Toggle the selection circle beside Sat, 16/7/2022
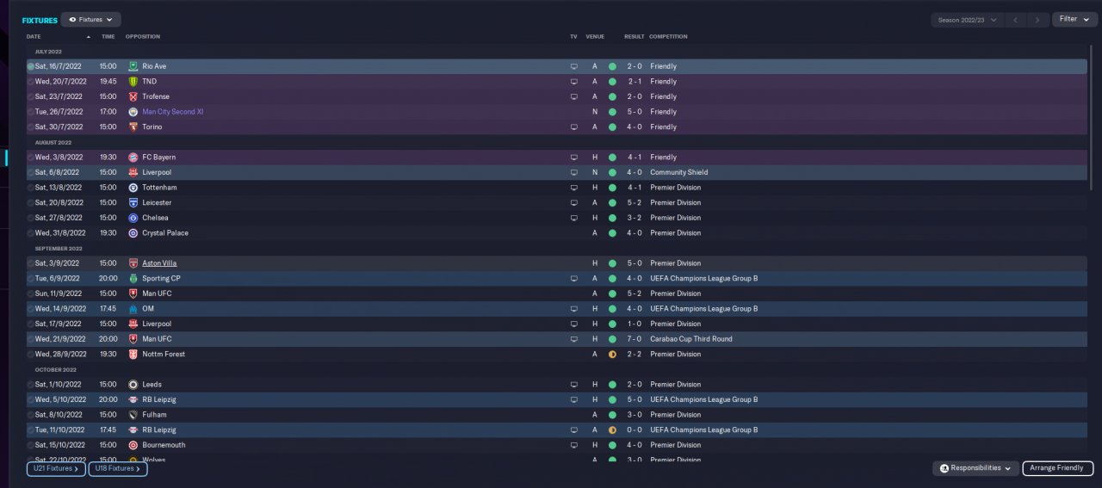 (31, 66)
